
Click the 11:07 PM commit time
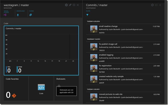coord(156,26)
